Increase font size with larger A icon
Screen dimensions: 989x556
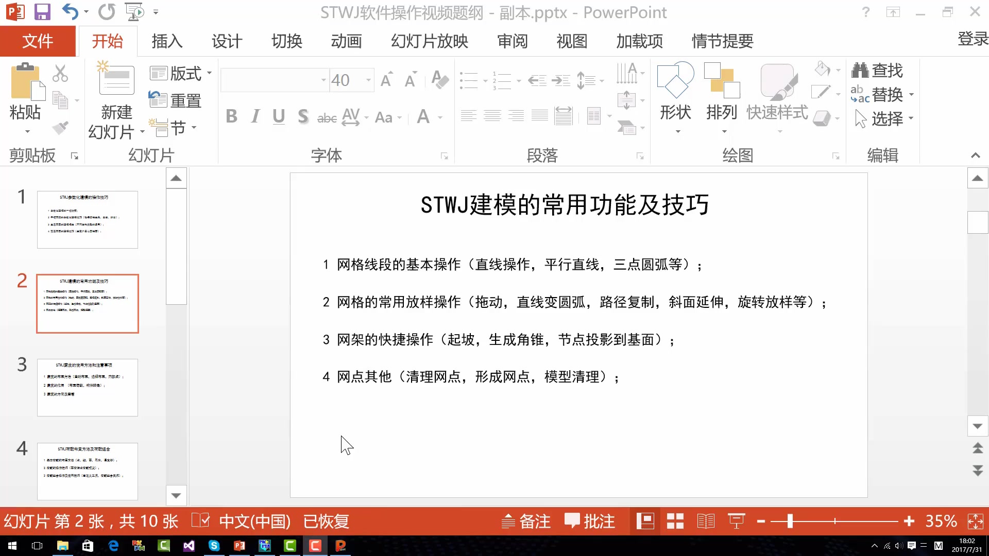(x=386, y=80)
